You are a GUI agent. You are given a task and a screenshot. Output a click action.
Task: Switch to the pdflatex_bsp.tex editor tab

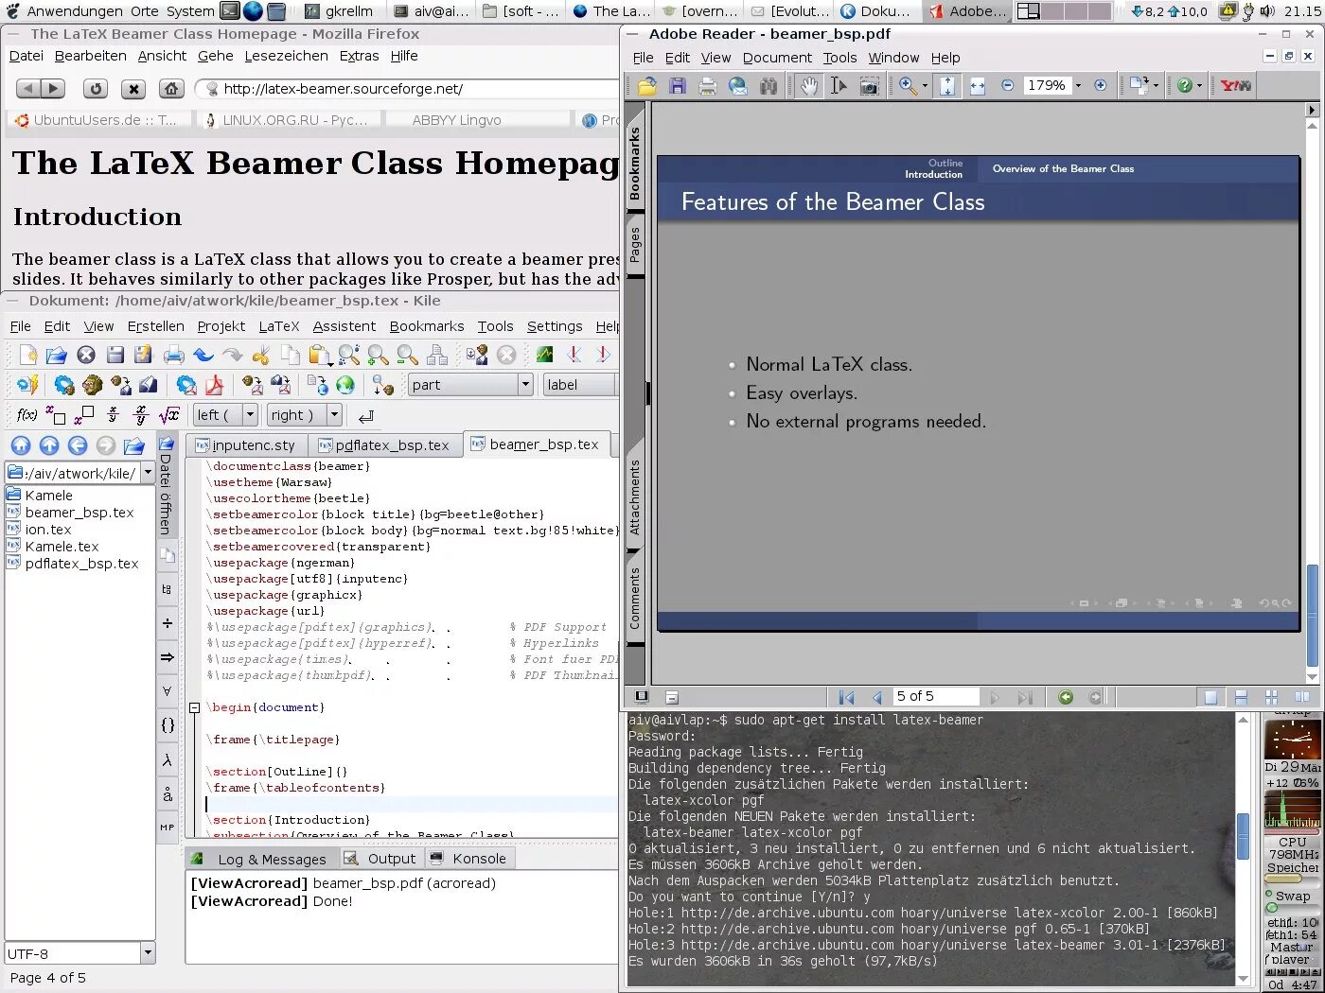(x=383, y=445)
